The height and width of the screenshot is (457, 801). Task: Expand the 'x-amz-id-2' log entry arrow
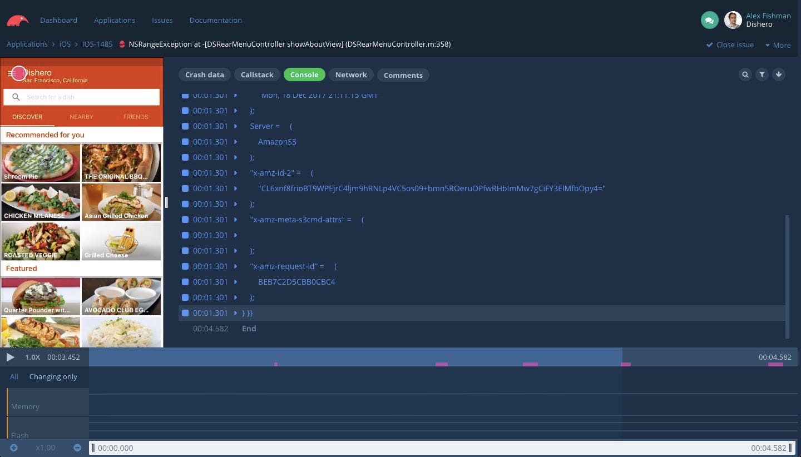236,173
